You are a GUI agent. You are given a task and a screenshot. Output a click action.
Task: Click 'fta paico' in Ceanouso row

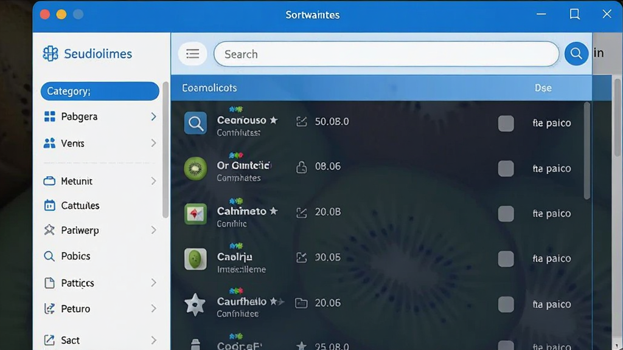(552, 123)
